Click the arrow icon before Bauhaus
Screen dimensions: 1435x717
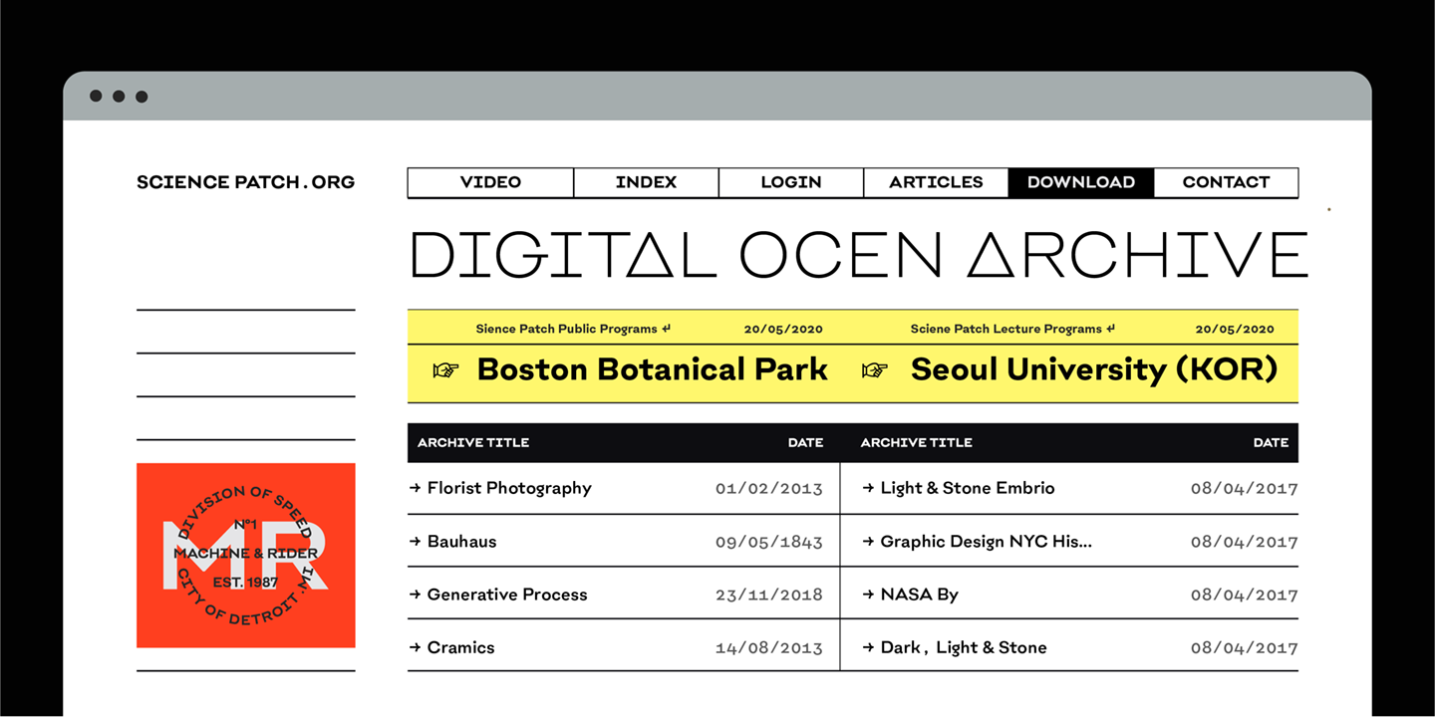click(415, 542)
